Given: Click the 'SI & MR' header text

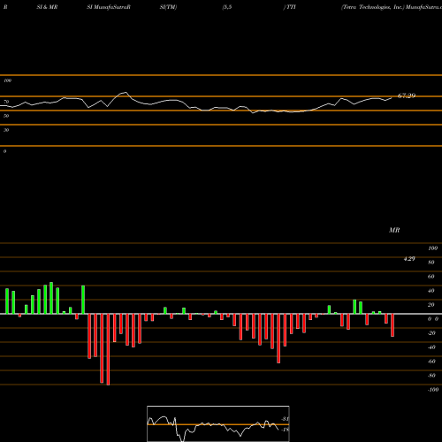Looking at the screenshot, I should coord(47,7).
